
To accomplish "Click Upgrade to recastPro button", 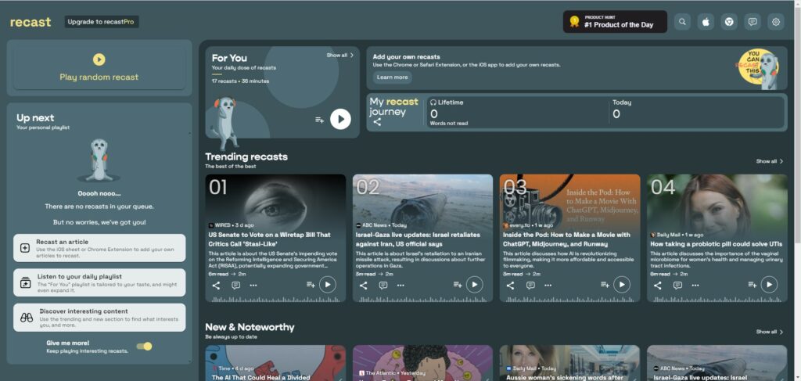I will coord(102,22).
